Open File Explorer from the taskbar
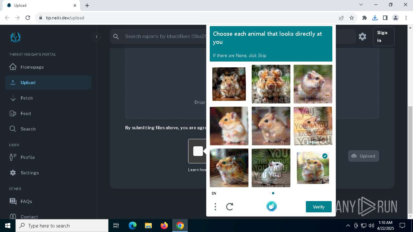This screenshot has width=413, height=232. tap(148, 226)
